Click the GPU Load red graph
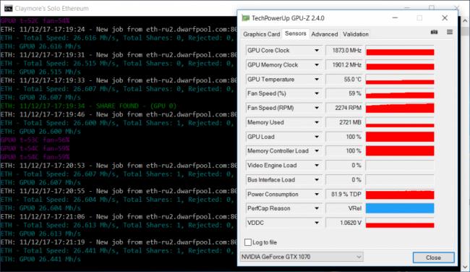Screen dimensions: 470x272 click(x=400, y=137)
